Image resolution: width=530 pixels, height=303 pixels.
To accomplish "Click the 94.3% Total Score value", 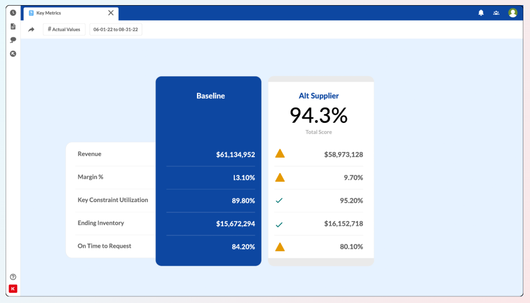I will pos(319,114).
